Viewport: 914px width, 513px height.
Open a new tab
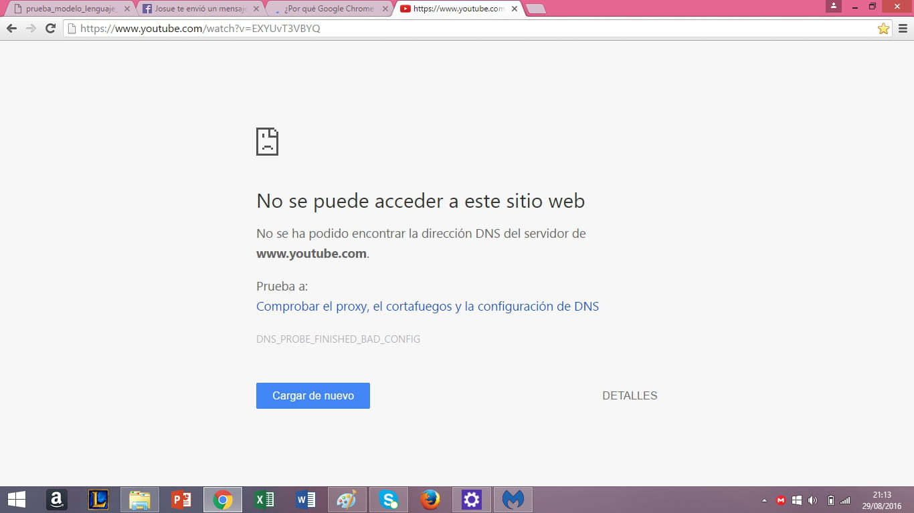(x=536, y=9)
